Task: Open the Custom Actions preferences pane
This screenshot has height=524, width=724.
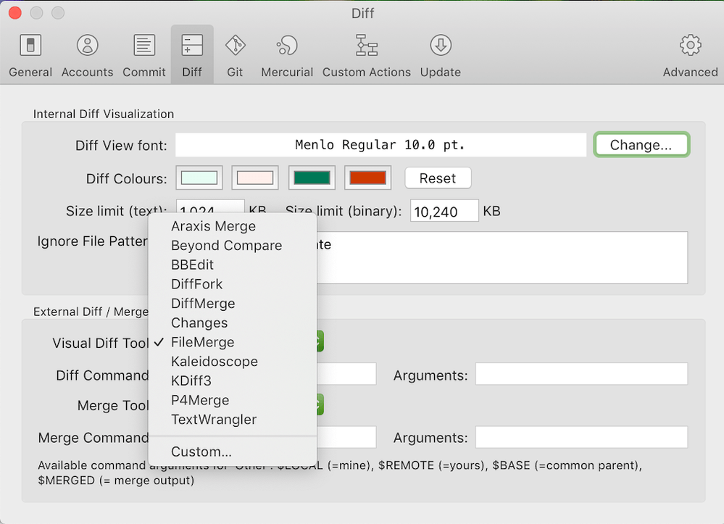Action: pyautogui.click(x=367, y=55)
